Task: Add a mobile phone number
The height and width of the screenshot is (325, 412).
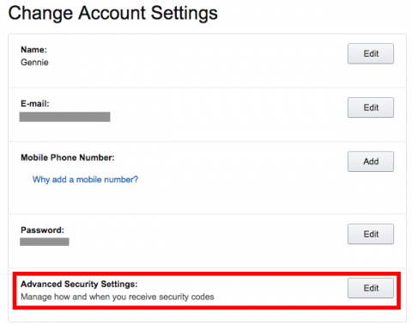Action: click(371, 162)
